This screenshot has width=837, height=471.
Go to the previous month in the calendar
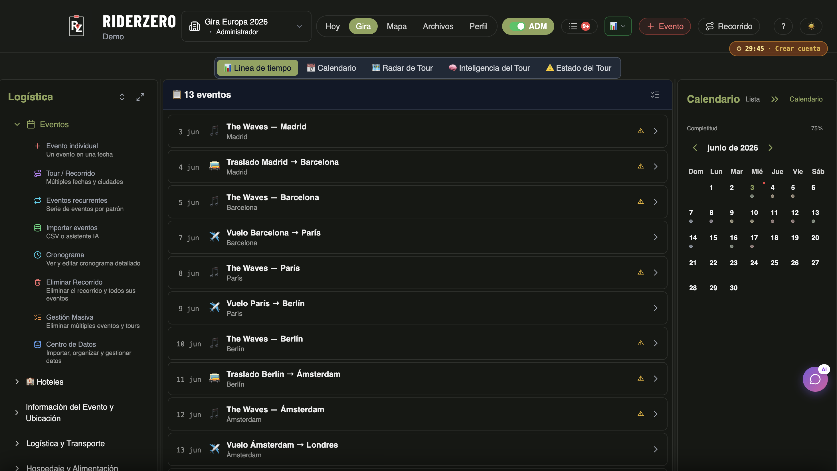click(695, 148)
